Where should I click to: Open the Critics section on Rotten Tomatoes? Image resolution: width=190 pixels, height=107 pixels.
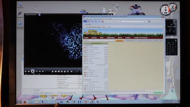[128, 38]
